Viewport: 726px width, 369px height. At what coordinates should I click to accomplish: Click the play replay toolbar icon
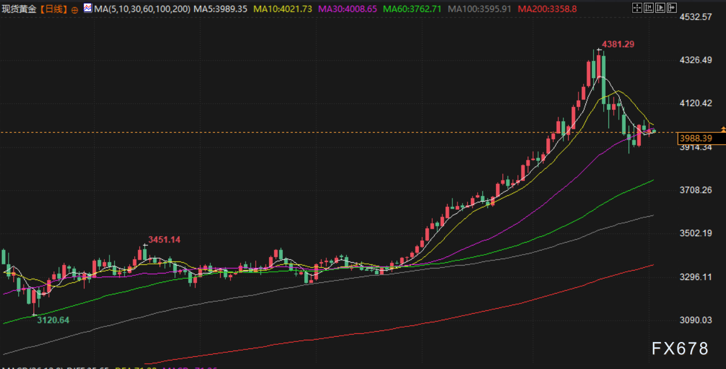pyautogui.click(x=660, y=8)
